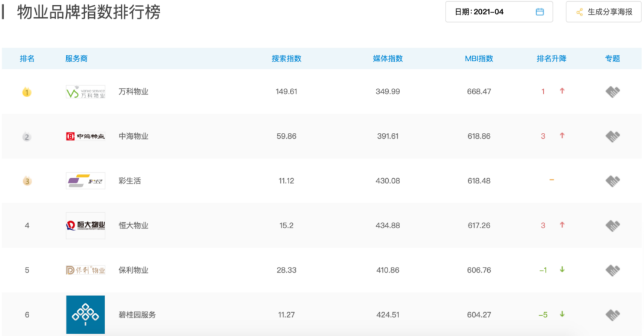Open the calendar icon in date field
This screenshot has height=336, width=644.
tap(540, 12)
